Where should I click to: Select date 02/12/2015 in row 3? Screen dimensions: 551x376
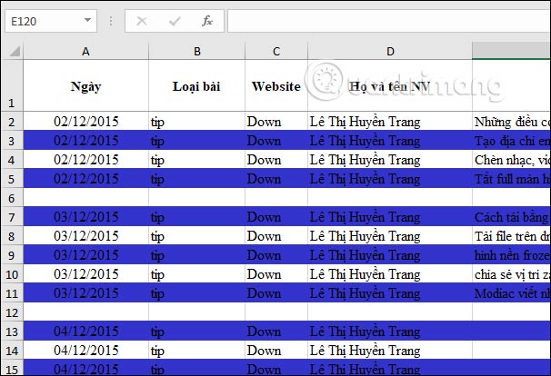point(85,140)
